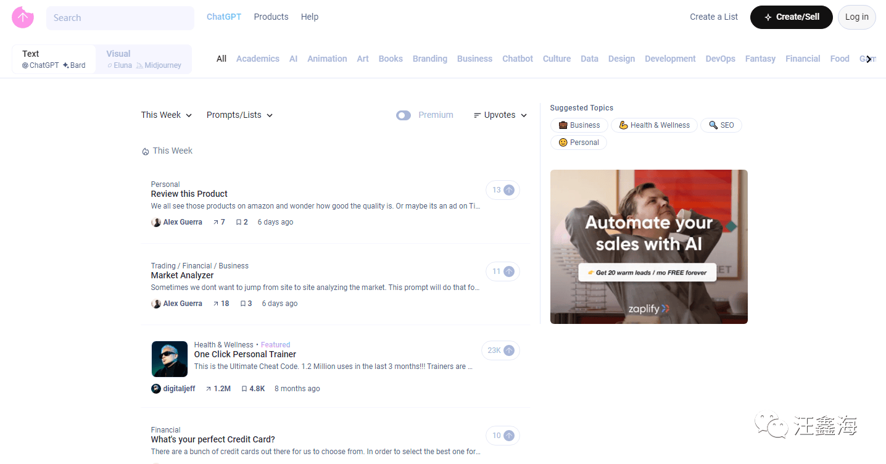
Task: Open What's your perfect Credit Card? prompt
Action: point(213,439)
